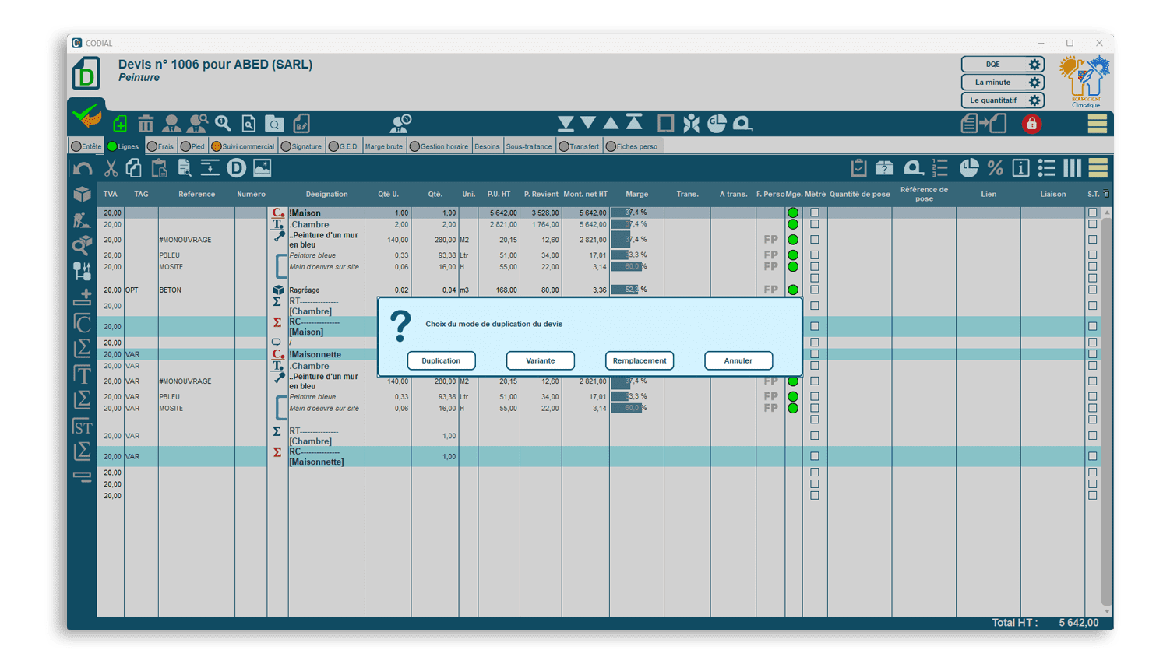Click the trash can delete icon
Viewport: 1170px width, 664px height.
146,124
